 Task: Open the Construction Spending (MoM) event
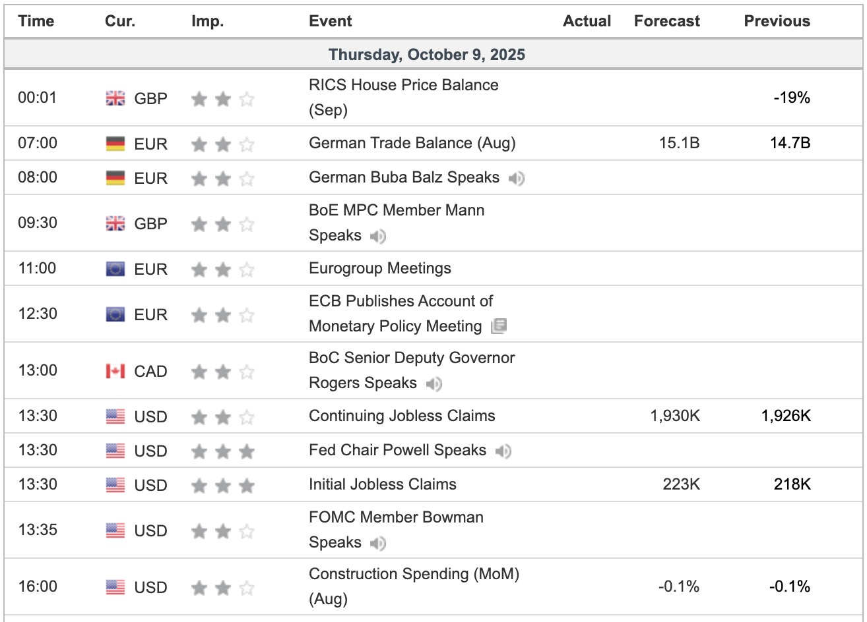[414, 586]
